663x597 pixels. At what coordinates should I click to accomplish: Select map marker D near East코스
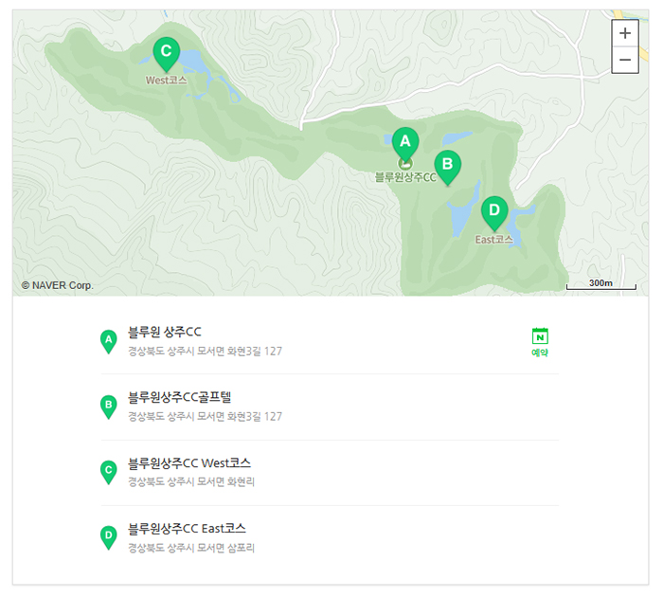494,213
